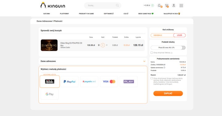Remove discount code with Usuń button

pyautogui.click(x=179, y=35)
